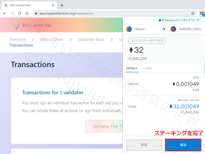Click the browser reload icon
The image size is (205, 154).
pyautogui.click(x=19, y=13)
